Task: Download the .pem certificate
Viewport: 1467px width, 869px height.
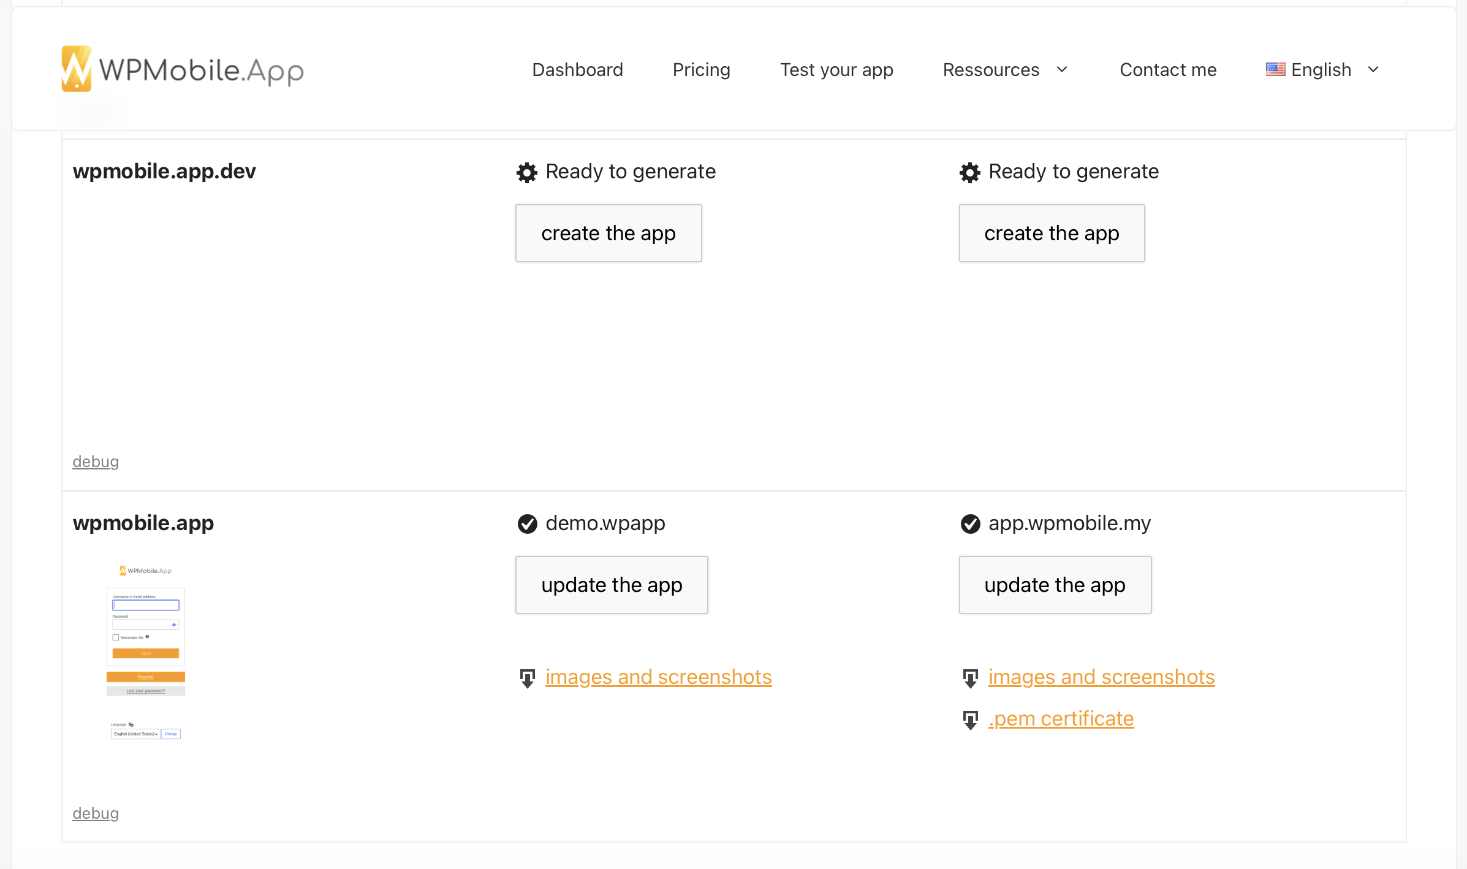Action: 1061,718
